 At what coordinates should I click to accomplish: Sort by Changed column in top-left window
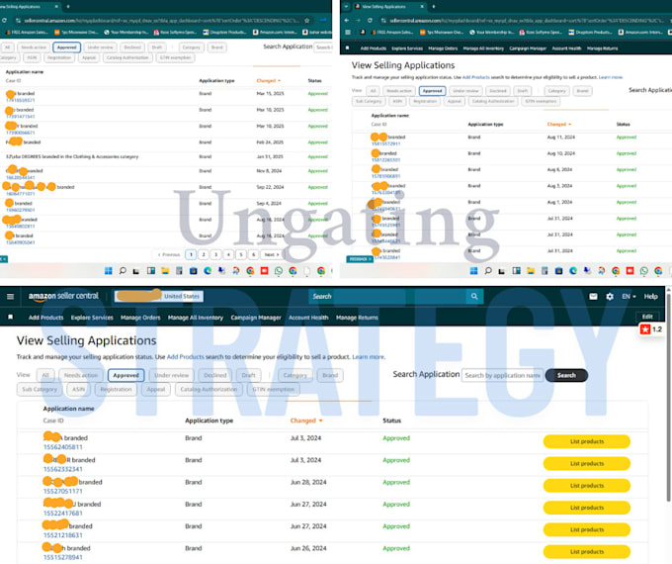(268, 81)
